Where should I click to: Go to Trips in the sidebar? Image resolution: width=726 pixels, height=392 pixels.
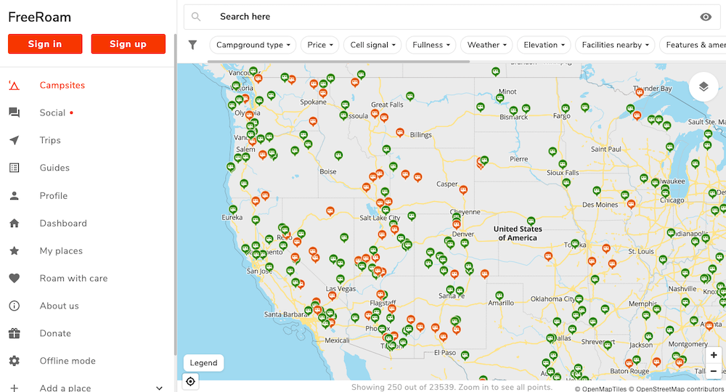50,140
